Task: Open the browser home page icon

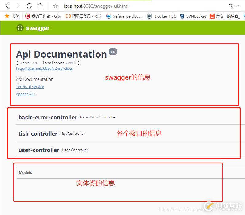Action: click(40, 6)
